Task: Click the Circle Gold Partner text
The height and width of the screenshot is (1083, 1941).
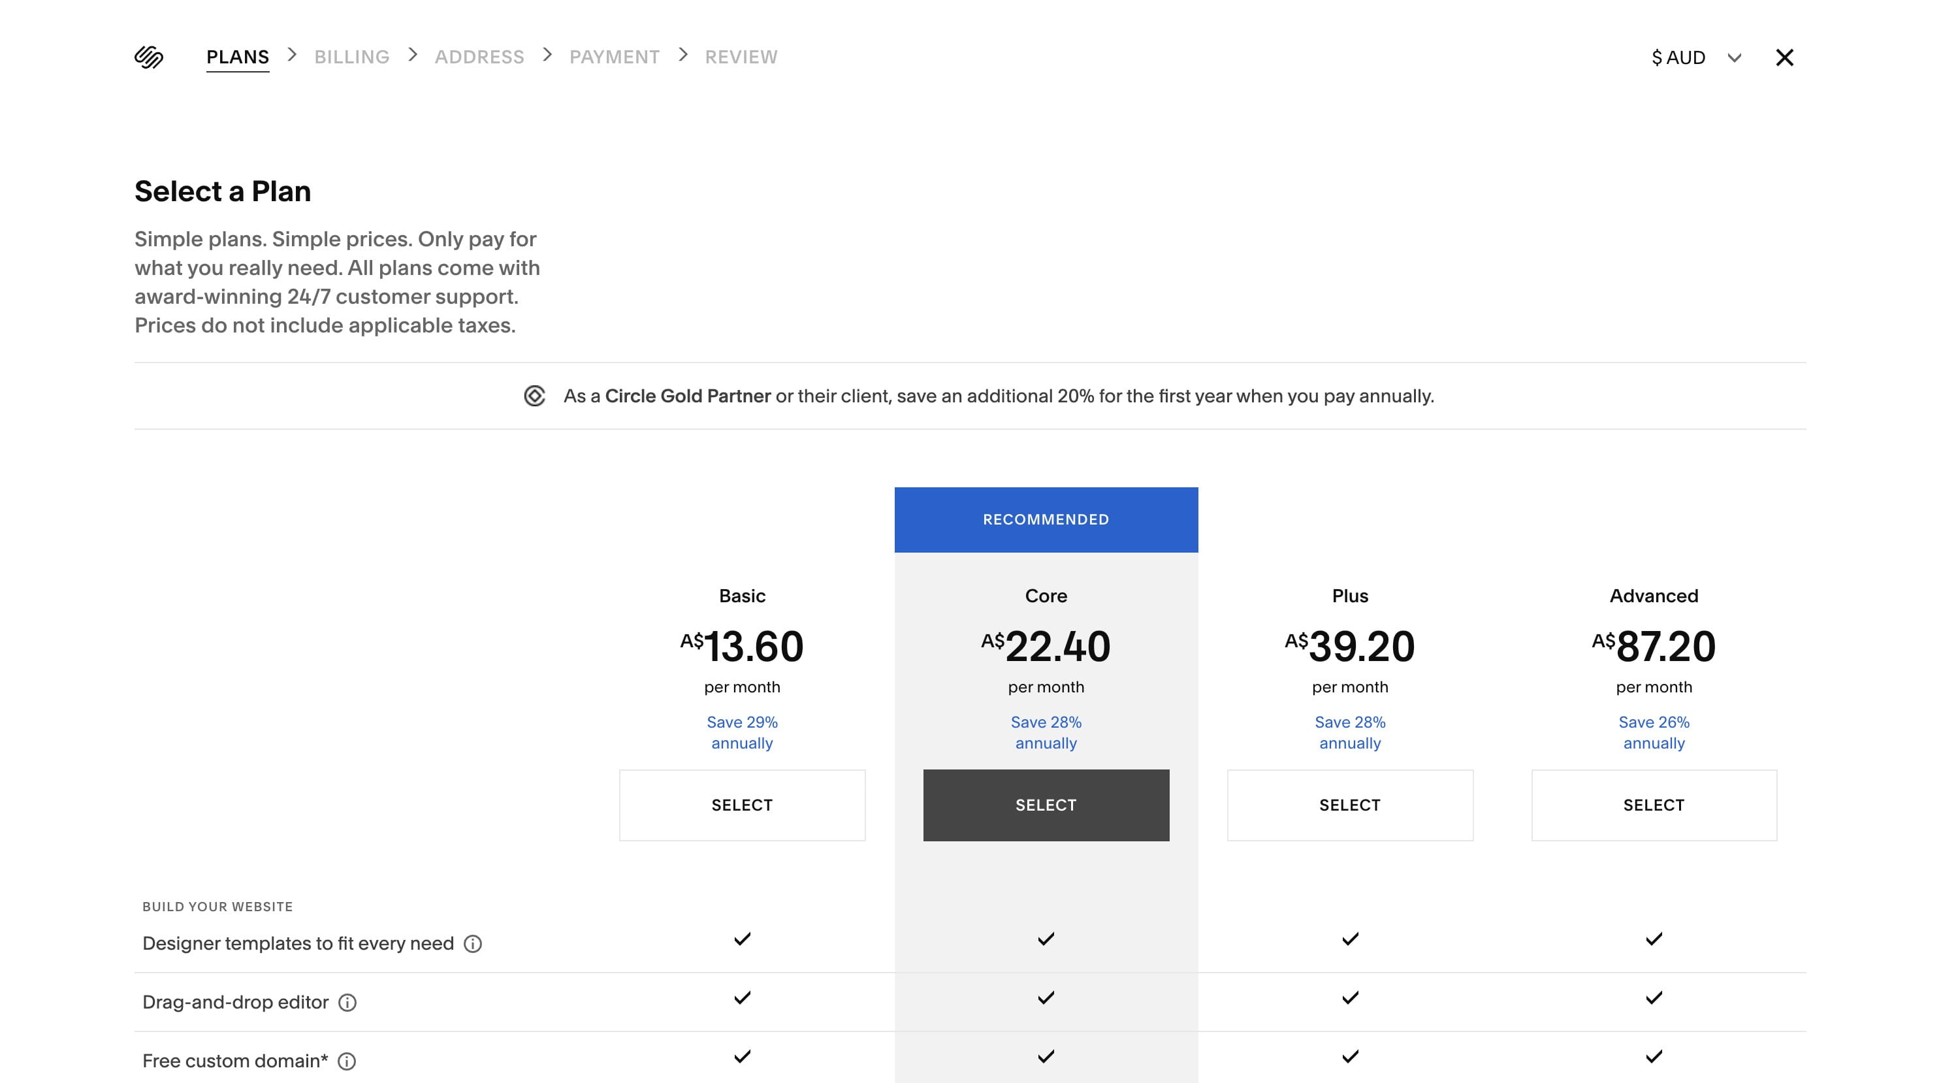Action: [x=688, y=396]
